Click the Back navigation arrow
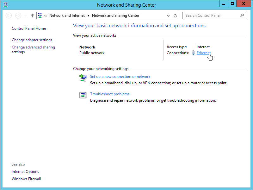 point(9,16)
